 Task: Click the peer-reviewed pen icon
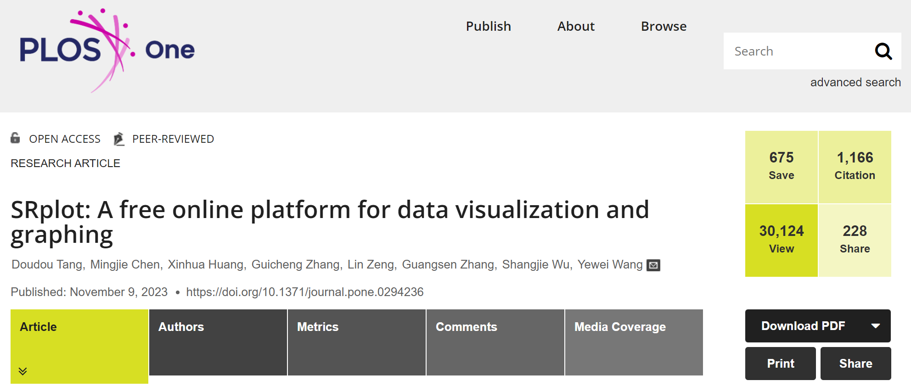[x=119, y=139]
